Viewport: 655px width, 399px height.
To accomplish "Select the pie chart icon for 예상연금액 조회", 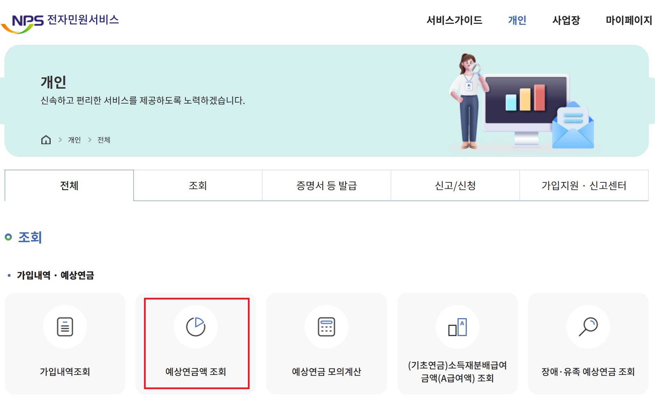I will click(x=195, y=327).
